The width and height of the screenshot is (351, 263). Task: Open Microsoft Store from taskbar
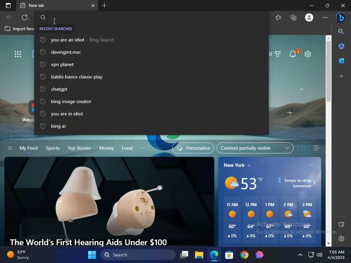[x=229, y=255]
